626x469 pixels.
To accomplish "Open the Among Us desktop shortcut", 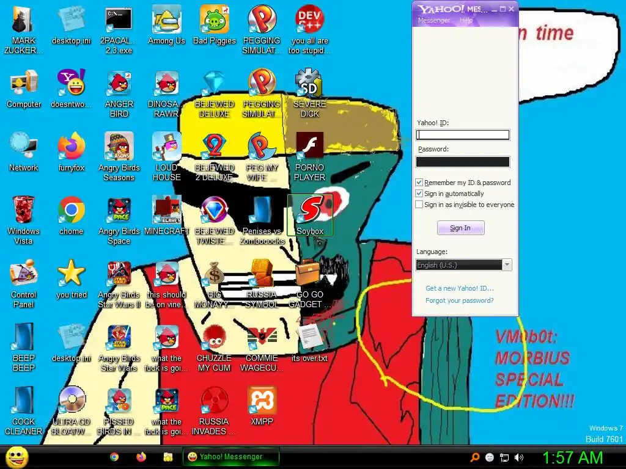I will coord(166,25).
